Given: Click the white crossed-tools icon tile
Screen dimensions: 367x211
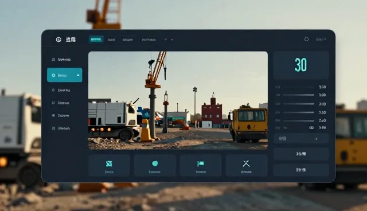Looking at the screenshot, I should 246,163.
